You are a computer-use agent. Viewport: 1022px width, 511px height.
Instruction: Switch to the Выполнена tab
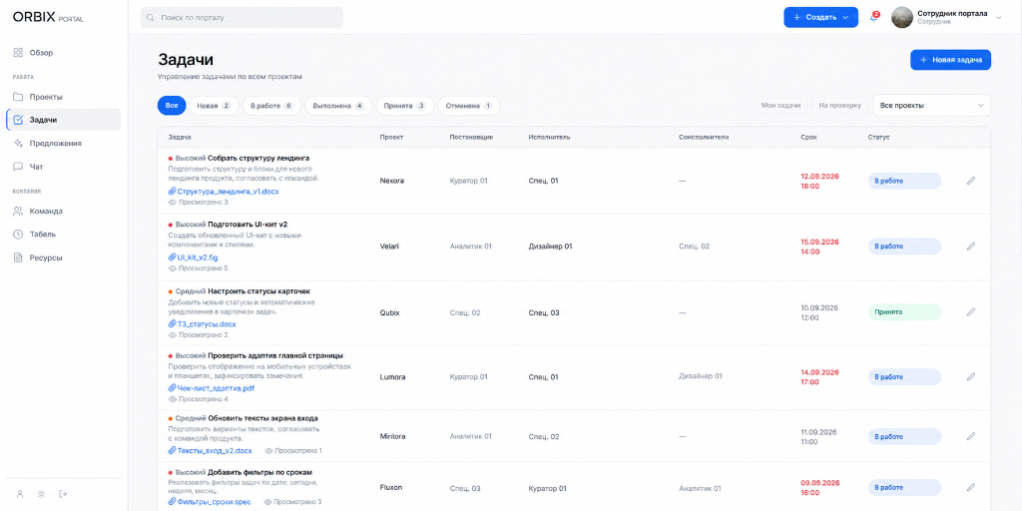[338, 106]
